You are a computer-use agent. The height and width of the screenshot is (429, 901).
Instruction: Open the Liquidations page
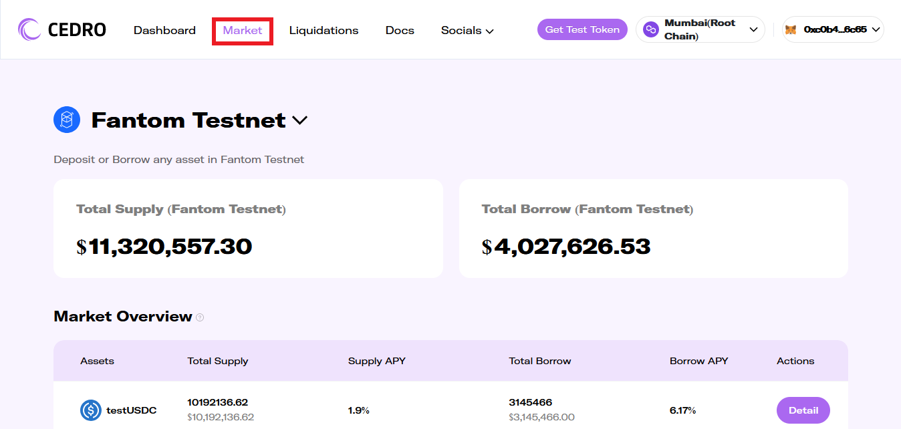324,31
